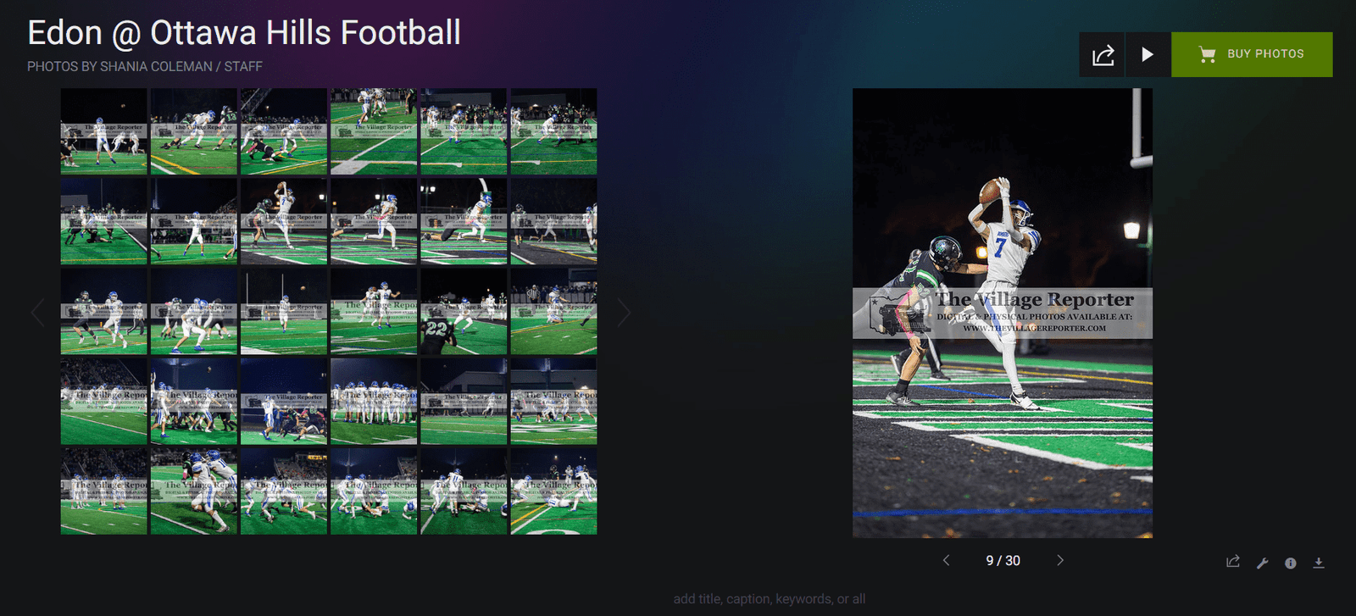The image size is (1356, 616).
Task: Go to the previous photo arrow beside 9 / 30
Action: click(x=946, y=560)
